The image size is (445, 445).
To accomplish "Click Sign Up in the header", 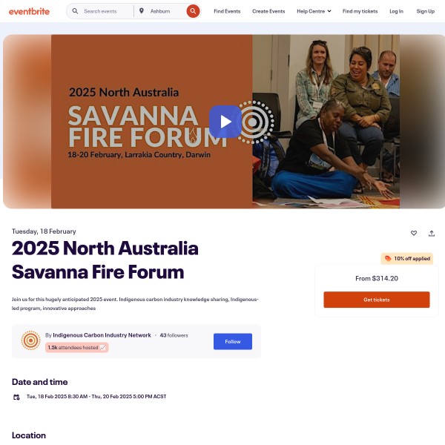I will 426,11.
